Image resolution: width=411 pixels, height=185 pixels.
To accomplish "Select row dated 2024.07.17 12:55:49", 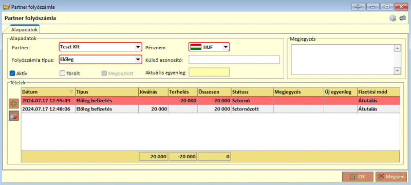I will coord(211,100).
